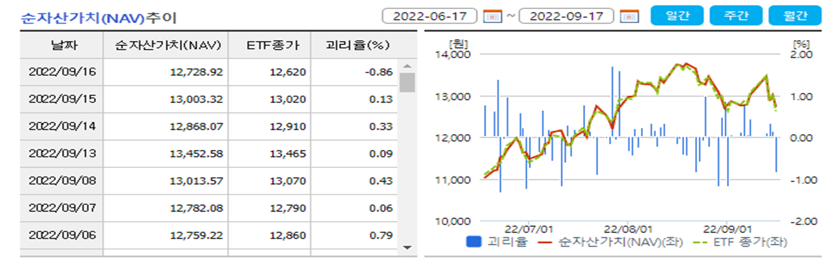Screen dimensions: 837x267
Task: Click NAV value 13,003.32
Action: tap(196, 100)
